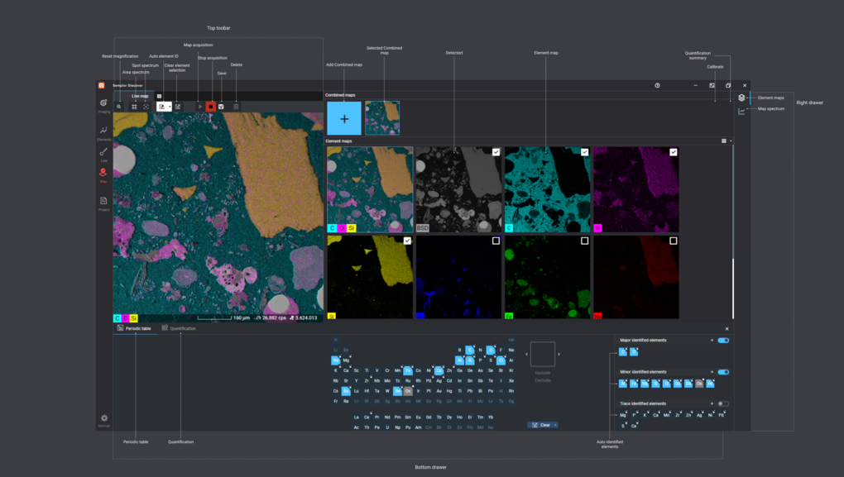Click the Auto element ID icon
This screenshot has height=477, width=844.
point(161,107)
